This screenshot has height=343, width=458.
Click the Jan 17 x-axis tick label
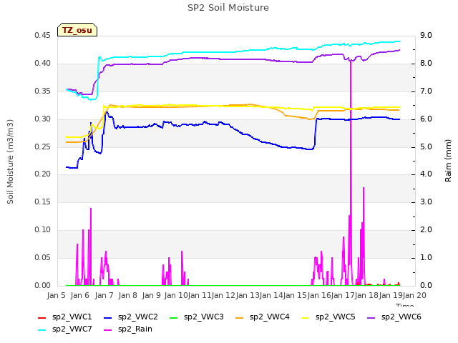[x=342, y=295]
